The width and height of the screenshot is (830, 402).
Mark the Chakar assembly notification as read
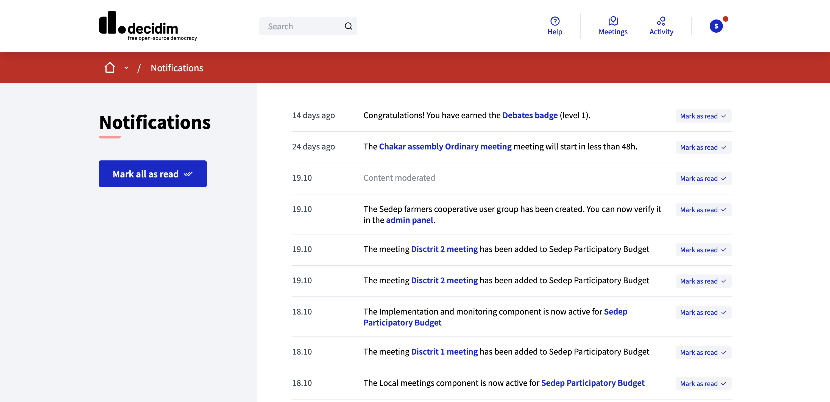[703, 147]
